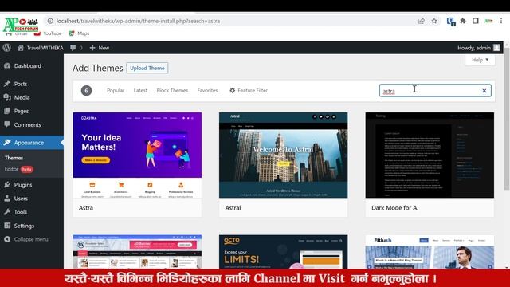This screenshot has width=510, height=287.
Task: Open Settings in the sidebar
Action: click(32, 226)
